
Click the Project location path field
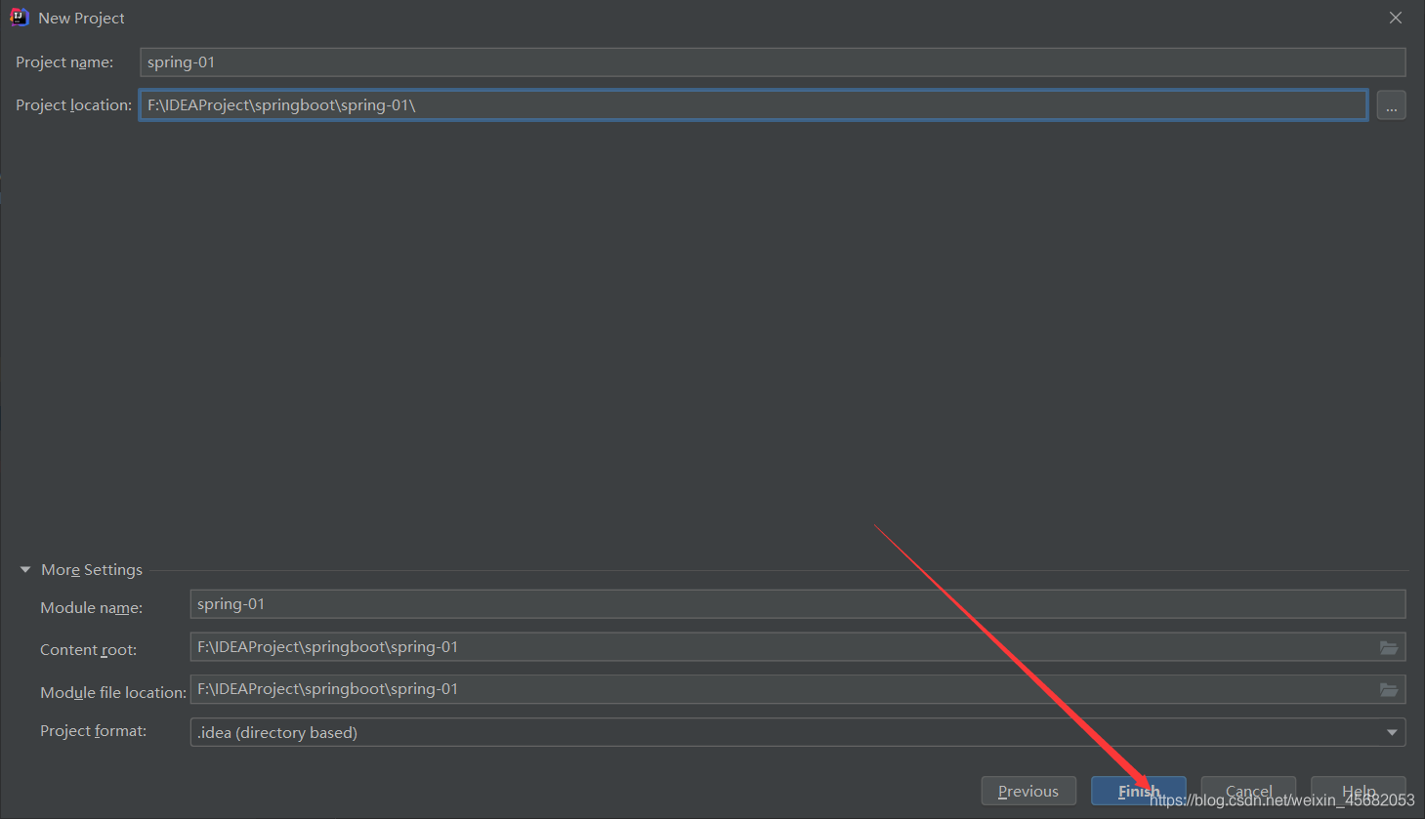point(753,104)
